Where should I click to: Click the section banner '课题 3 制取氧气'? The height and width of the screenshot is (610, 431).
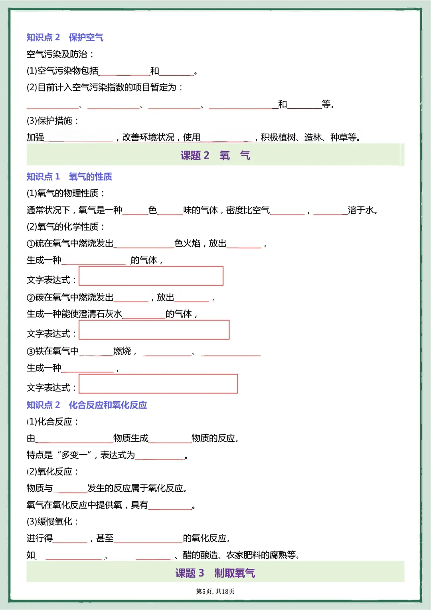215,572
